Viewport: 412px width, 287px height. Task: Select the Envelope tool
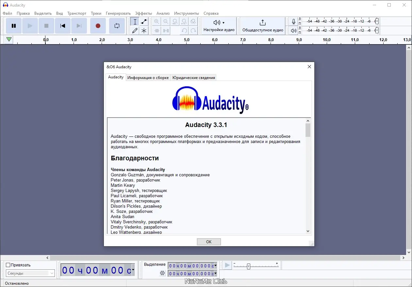click(144, 22)
